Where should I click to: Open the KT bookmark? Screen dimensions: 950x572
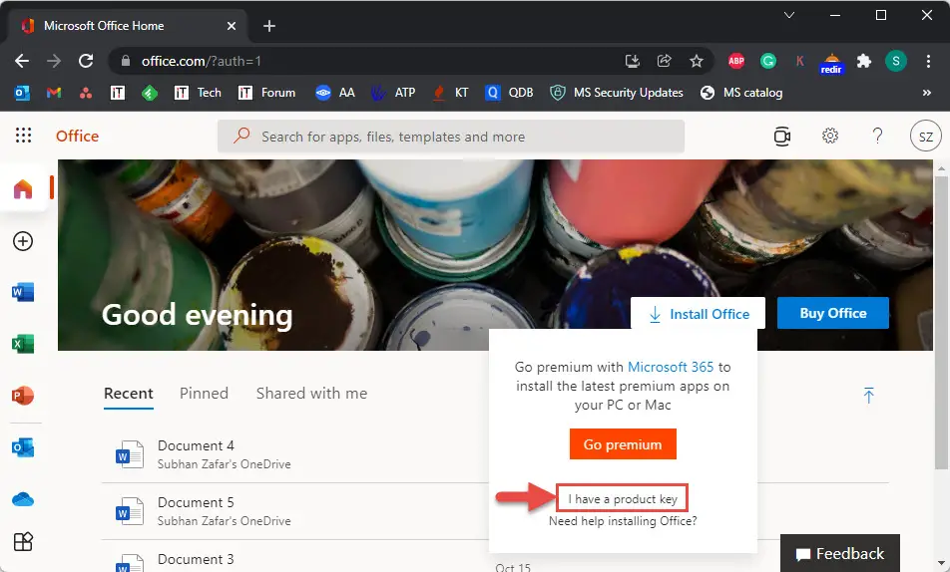[x=449, y=93]
